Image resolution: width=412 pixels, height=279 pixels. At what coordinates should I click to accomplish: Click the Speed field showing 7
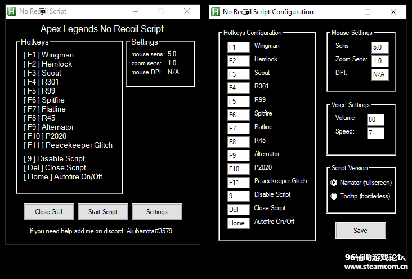[x=376, y=133]
